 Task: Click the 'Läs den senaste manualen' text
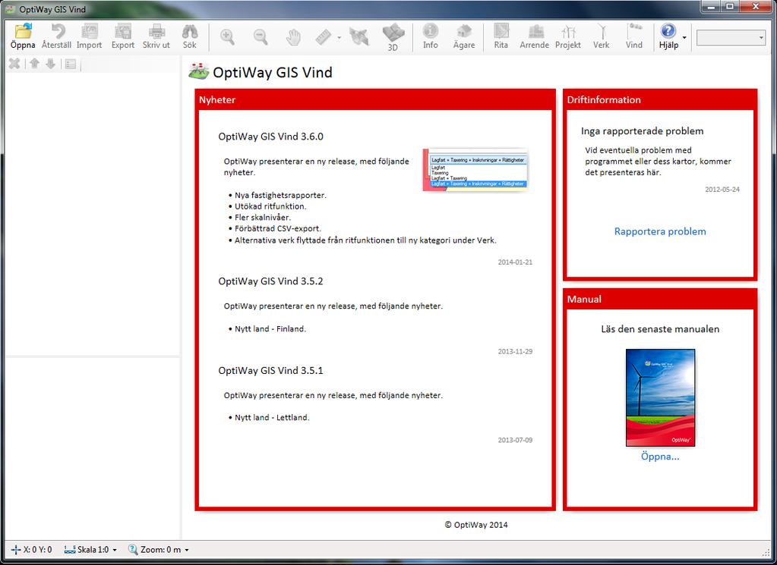(x=660, y=329)
